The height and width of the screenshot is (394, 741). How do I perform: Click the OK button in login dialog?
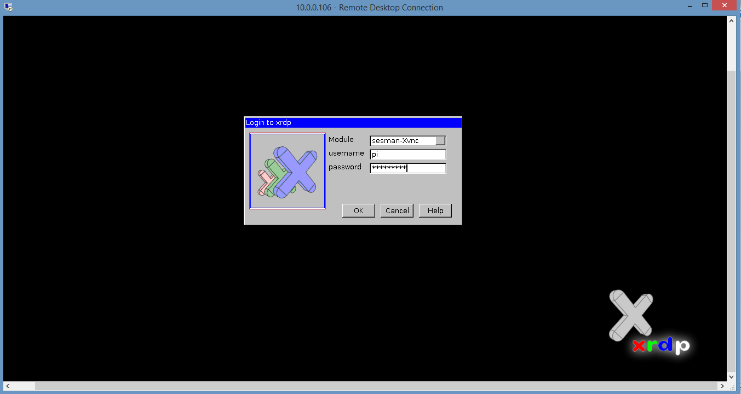(359, 210)
